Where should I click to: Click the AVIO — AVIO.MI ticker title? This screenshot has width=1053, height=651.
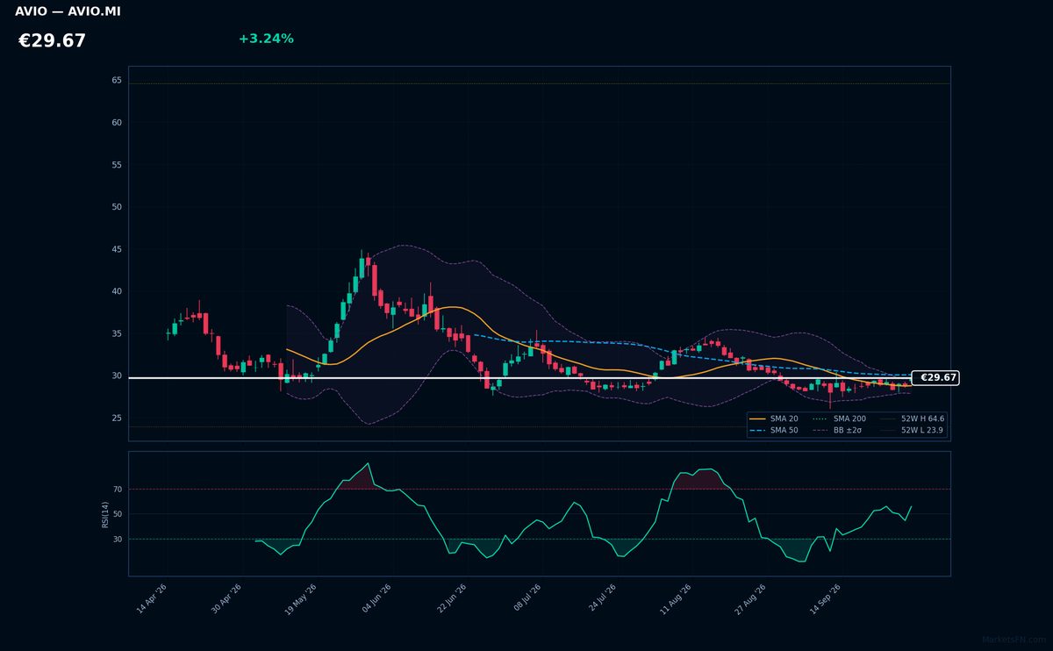[68, 11]
